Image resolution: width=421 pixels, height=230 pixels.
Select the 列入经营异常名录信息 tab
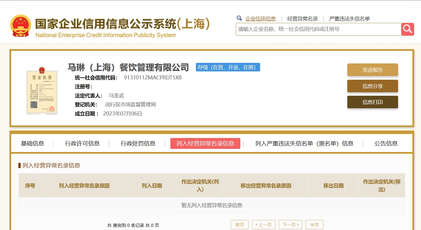coord(205,143)
